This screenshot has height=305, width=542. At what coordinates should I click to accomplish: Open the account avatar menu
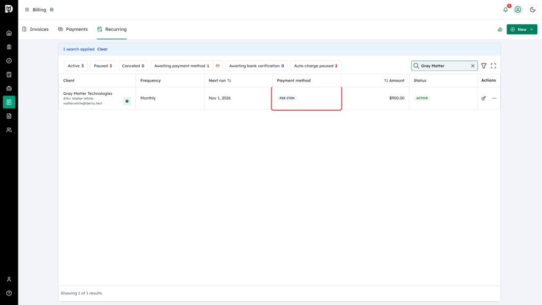518,10
